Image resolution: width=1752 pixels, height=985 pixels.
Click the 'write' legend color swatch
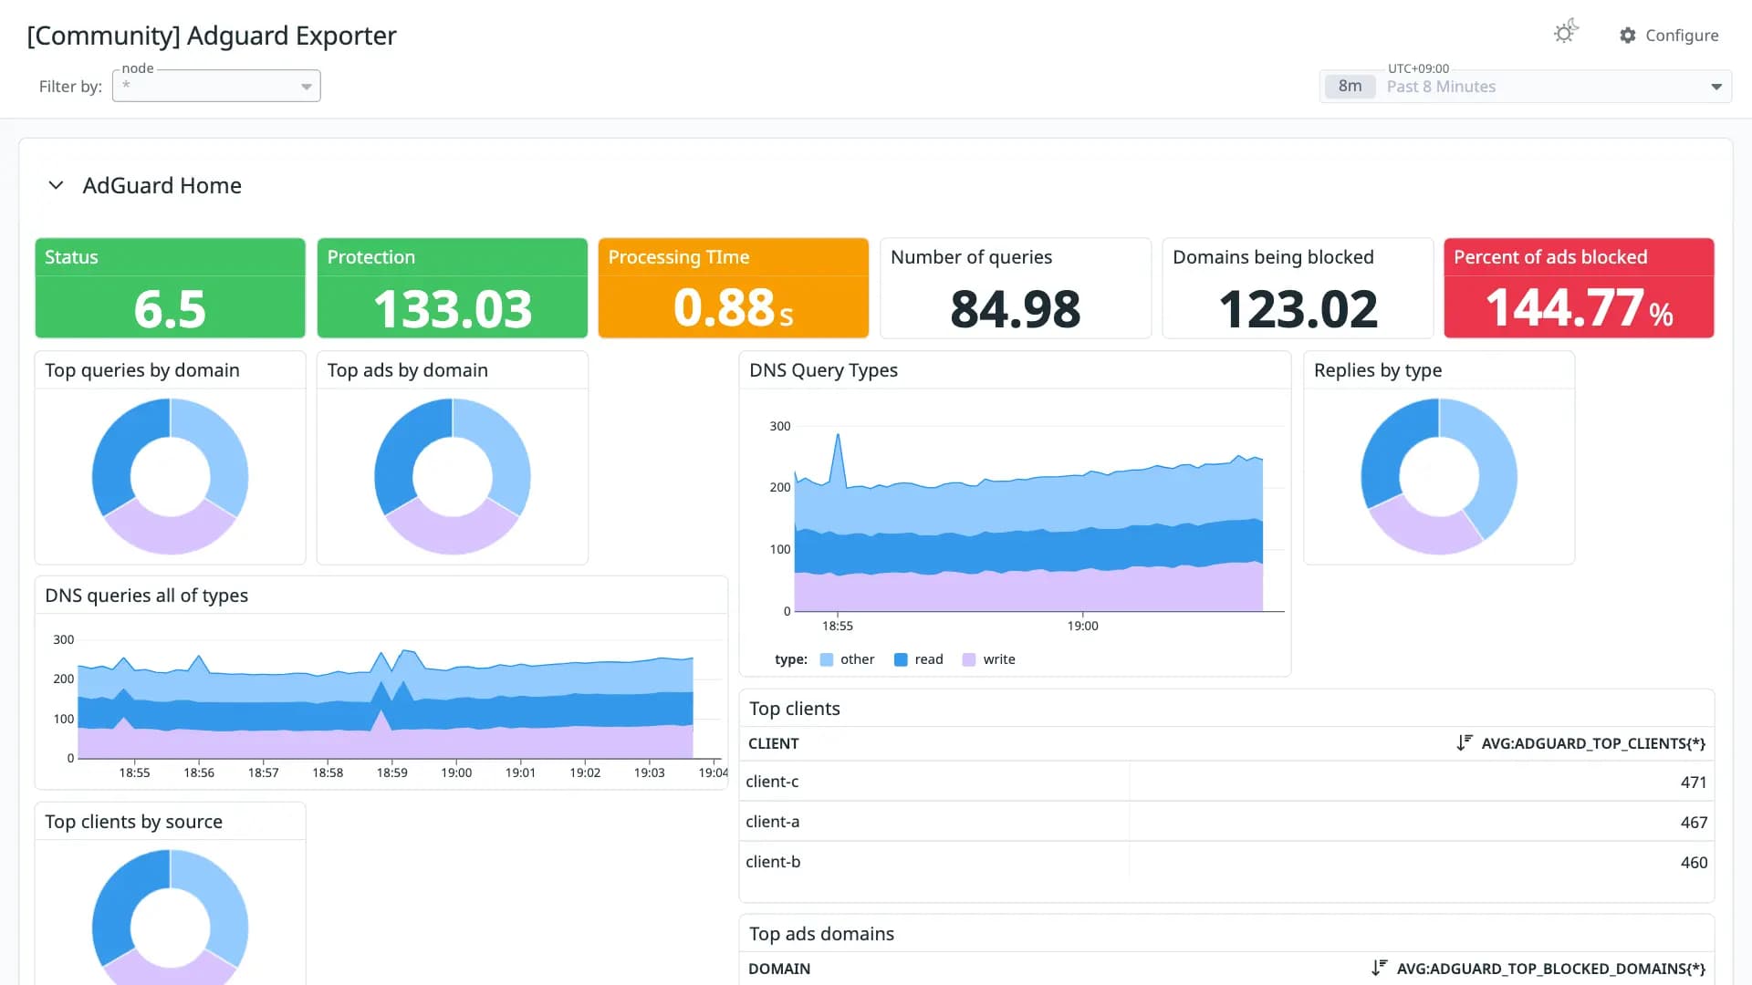pos(969,659)
